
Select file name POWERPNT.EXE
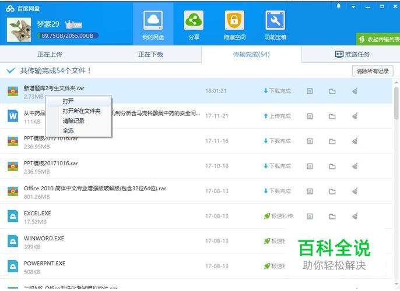[45, 263]
